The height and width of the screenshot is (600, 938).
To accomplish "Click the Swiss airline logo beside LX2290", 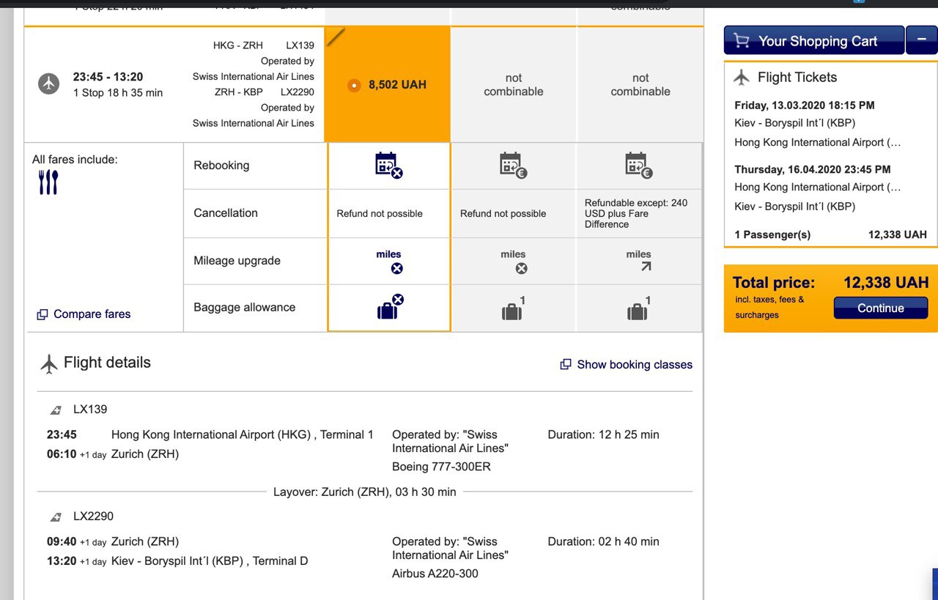I will click(x=56, y=517).
